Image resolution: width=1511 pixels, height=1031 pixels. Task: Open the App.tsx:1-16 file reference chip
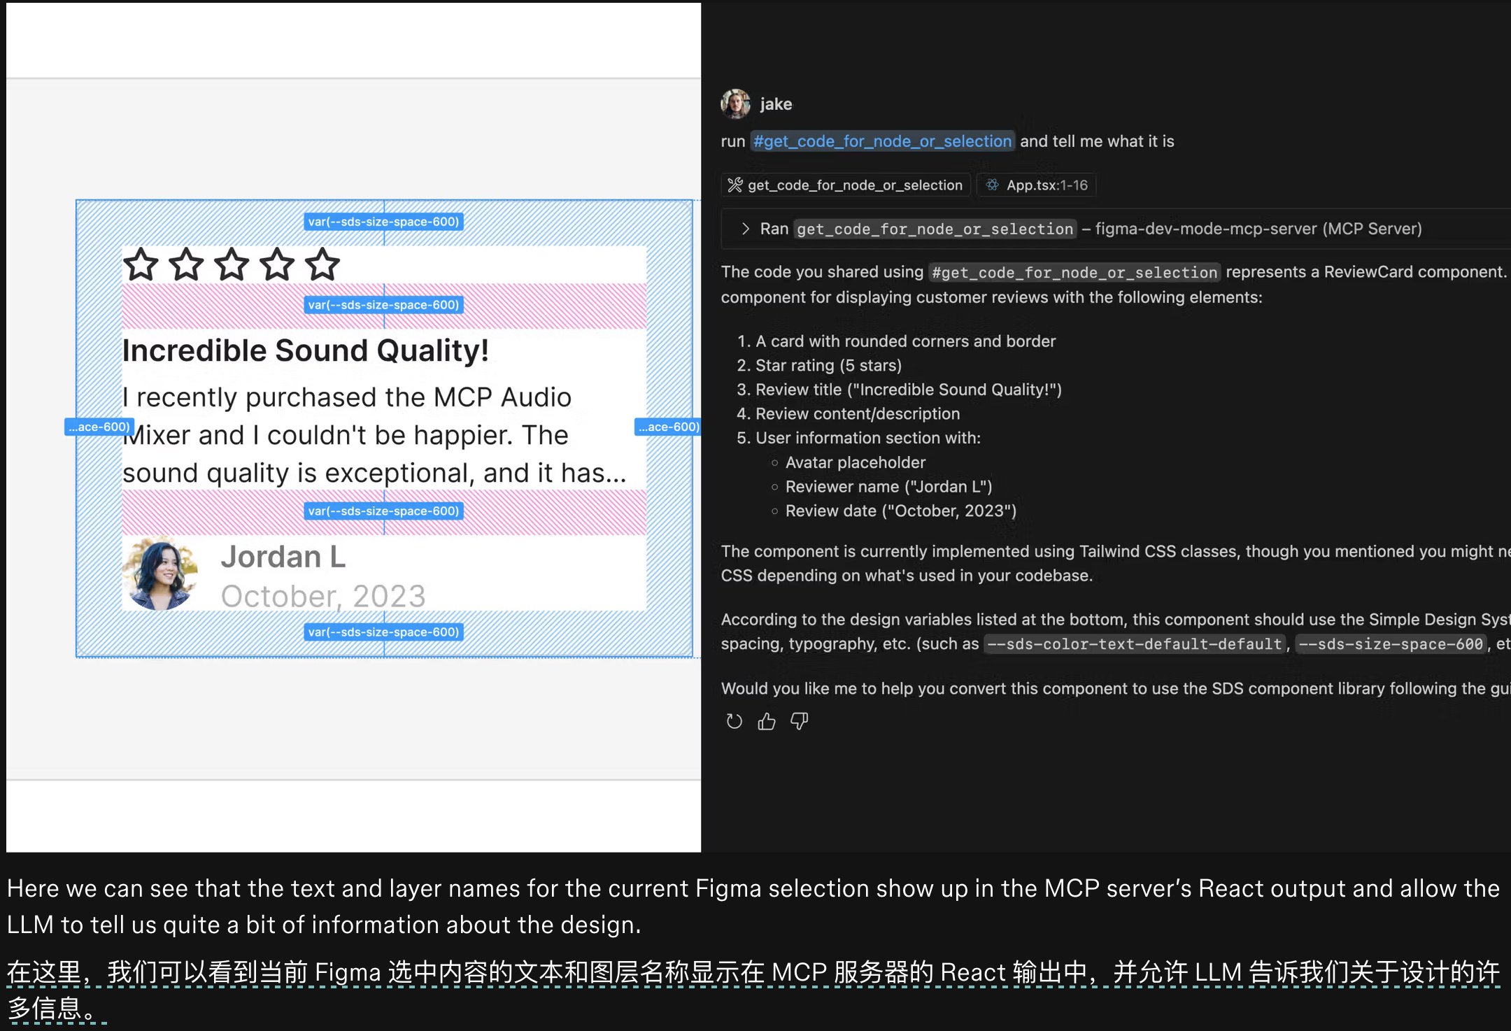pyautogui.click(x=1037, y=185)
